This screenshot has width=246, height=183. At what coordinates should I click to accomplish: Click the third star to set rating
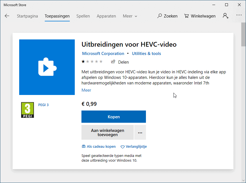coord(92,61)
